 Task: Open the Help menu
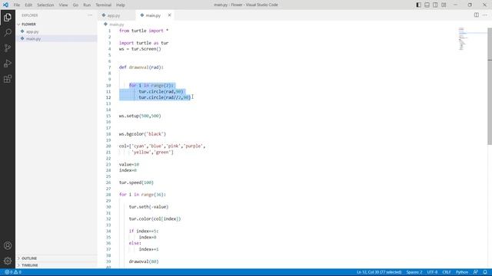[121, 5]
